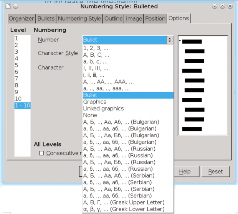Select highlighted Bullet option in list
This screenshot has width=238, height=214.
click(x=128, y=95)
